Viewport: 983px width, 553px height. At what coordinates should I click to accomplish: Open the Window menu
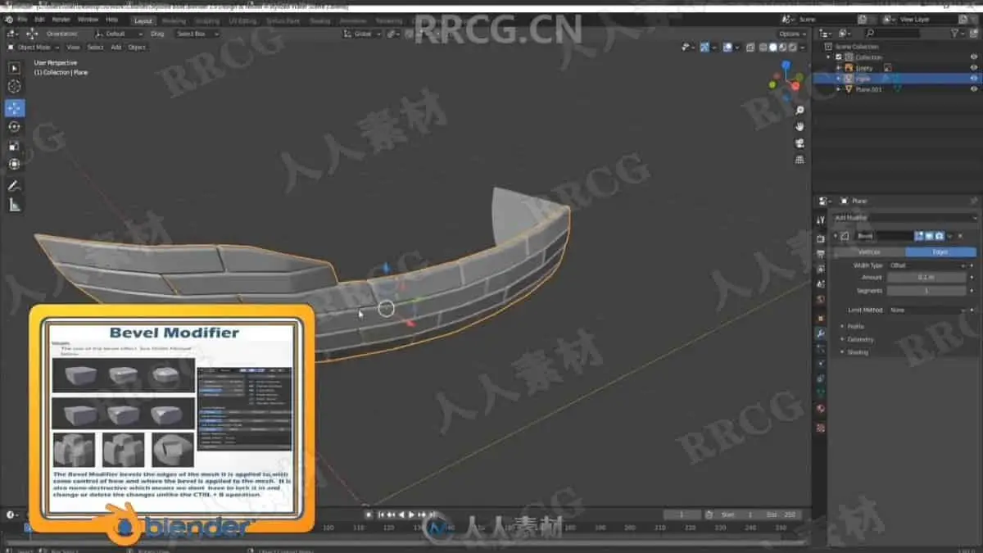(88, 19)
